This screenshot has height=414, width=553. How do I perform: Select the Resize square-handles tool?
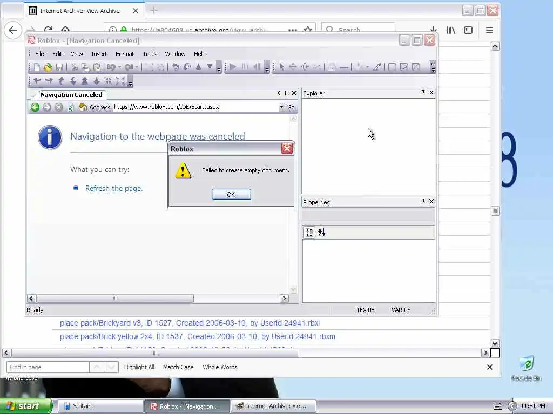[x=305, y=66]
